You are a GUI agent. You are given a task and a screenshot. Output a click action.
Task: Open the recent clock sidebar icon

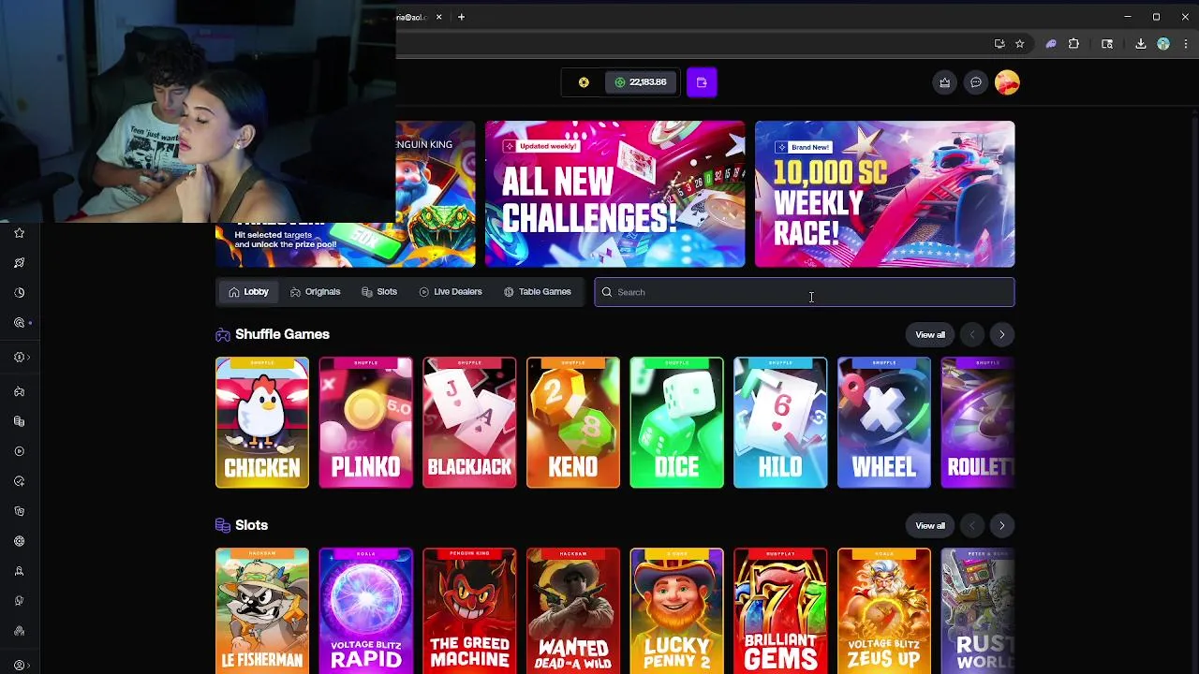(x=19, y=293)
